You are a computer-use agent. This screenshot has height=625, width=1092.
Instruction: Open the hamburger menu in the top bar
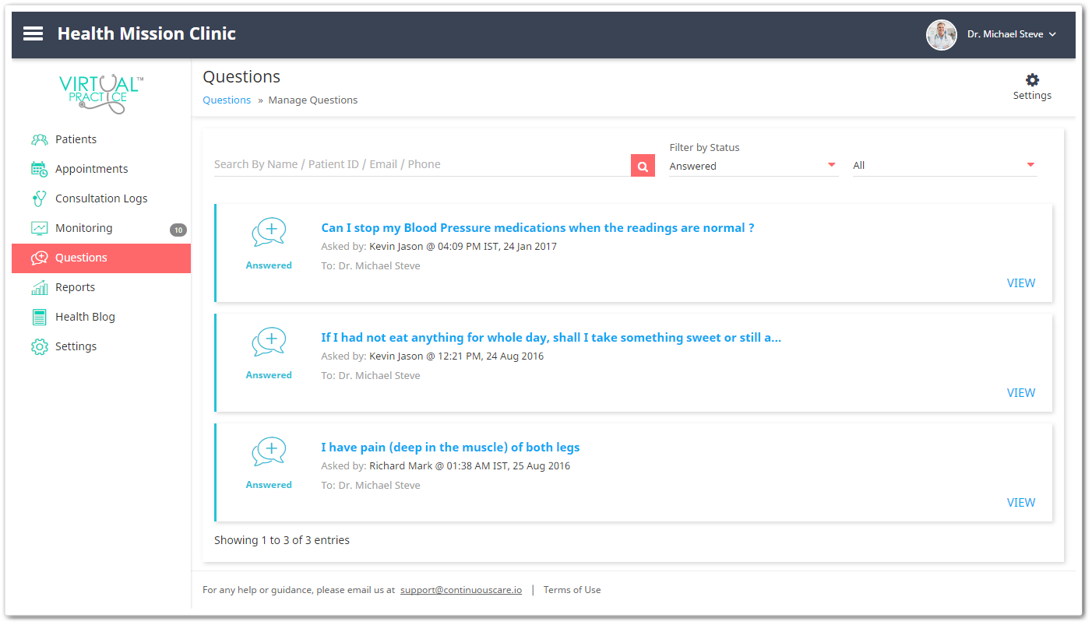click(33, 33)
